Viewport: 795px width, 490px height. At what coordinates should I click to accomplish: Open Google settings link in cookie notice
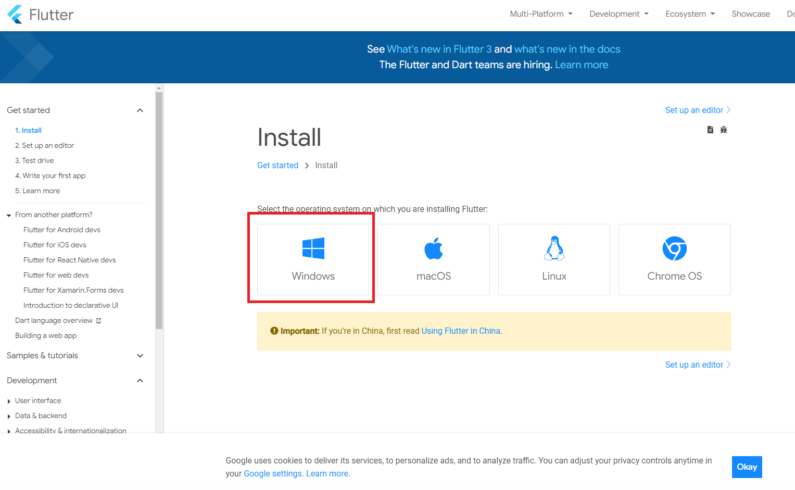pos(273,473)
